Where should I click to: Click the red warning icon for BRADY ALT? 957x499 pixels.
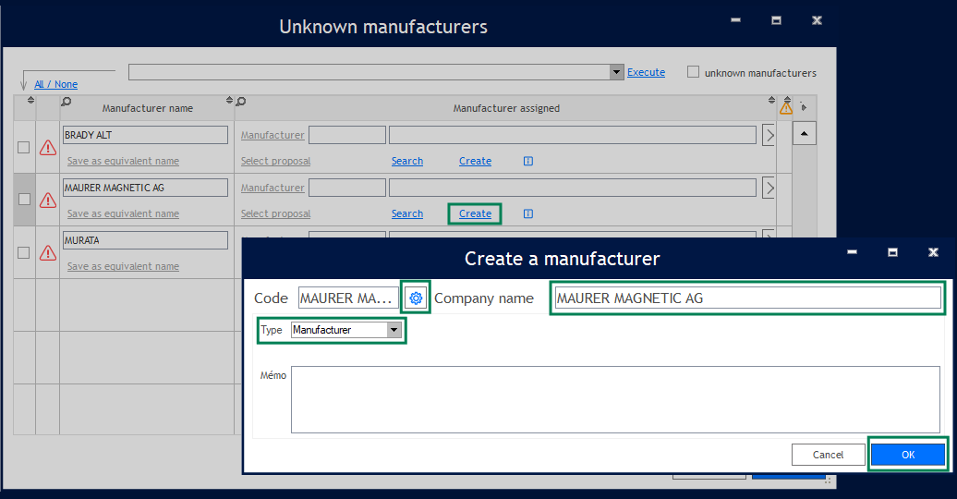click(48, 148)
